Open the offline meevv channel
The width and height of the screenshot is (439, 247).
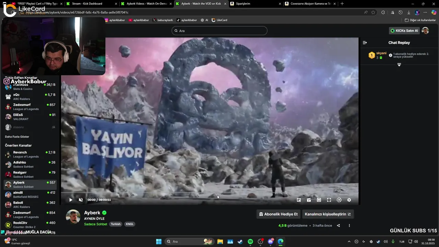click(x=30, y=127)
